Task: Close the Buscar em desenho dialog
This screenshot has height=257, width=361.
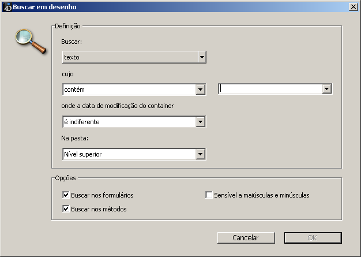Action: coord(352,7)
